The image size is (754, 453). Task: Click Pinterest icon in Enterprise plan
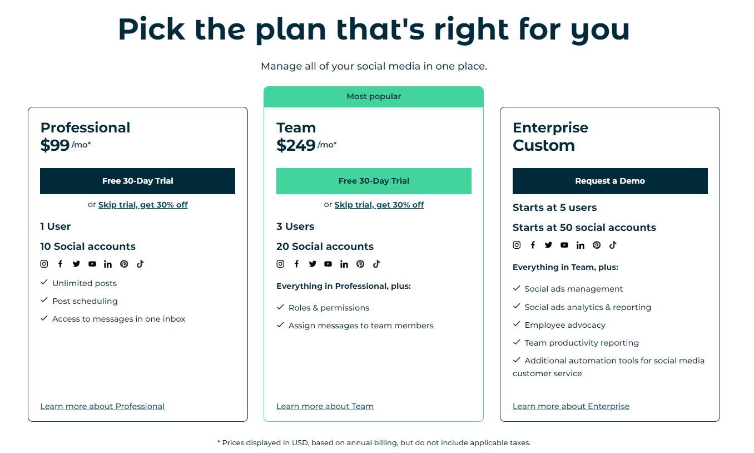pyautogui.click(x=597, y=245)
